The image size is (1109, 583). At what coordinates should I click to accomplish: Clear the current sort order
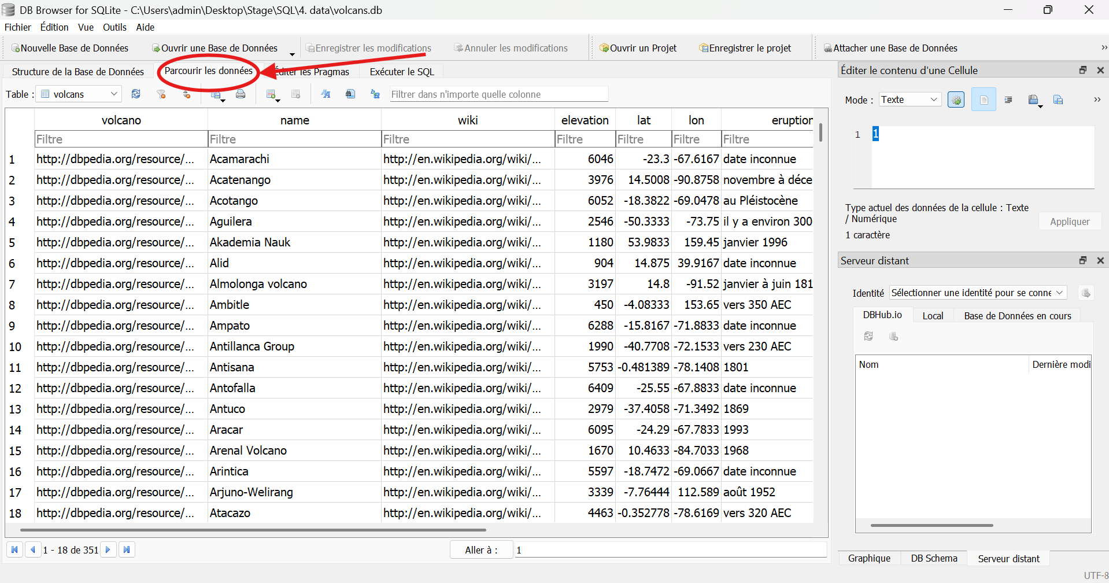186,94
